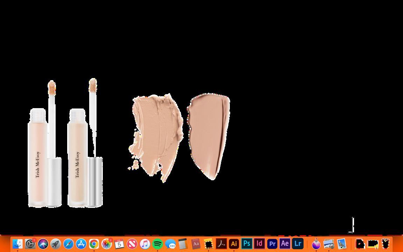Select the pink-toned Trish McEvoy concealer tube

tap(44, 144)
